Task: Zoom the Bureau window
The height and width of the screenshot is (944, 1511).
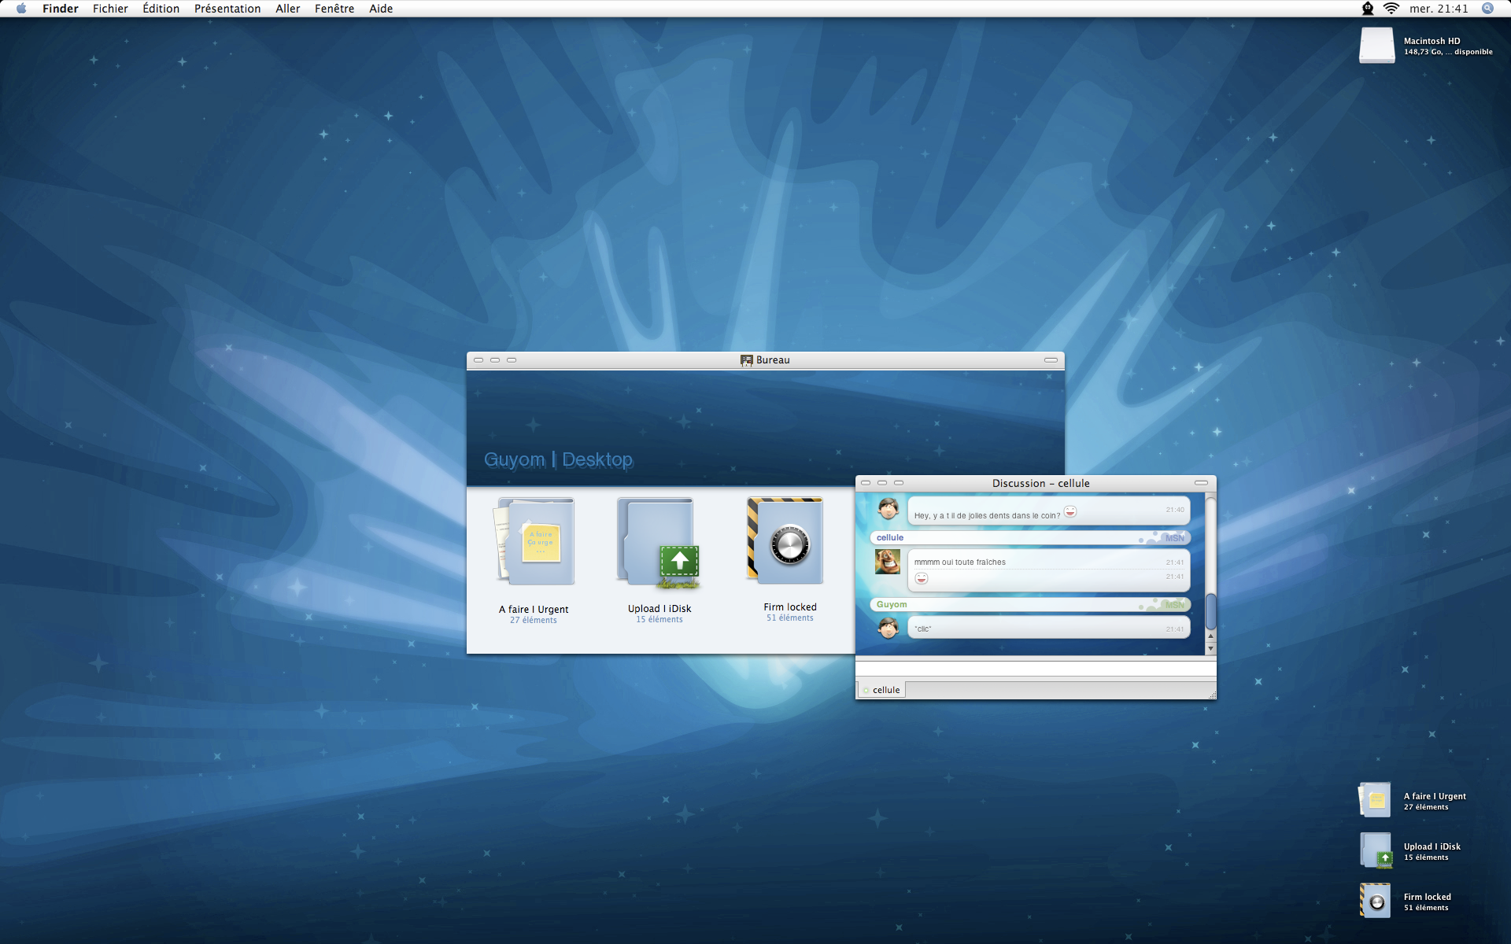Action: coord(512,360)
